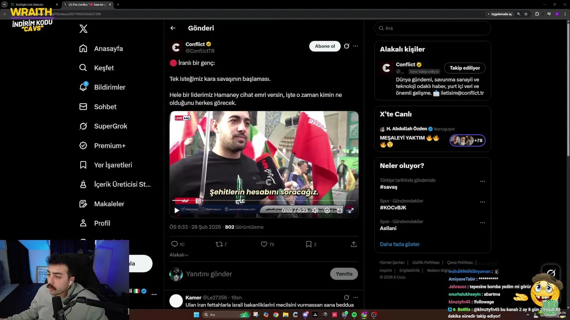Mute the video with the volume icon
Image resolution: width=570 pixels, height=320 pixels.
315,211
